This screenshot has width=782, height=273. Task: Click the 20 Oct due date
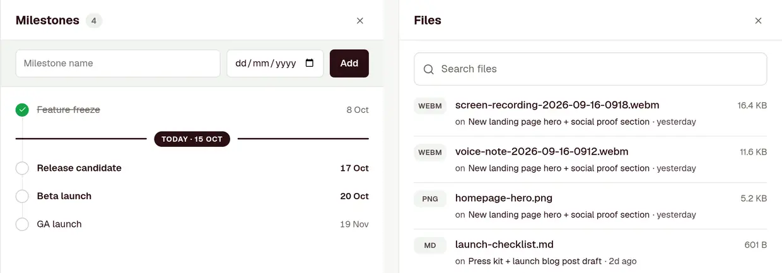(x=354, y=196)
